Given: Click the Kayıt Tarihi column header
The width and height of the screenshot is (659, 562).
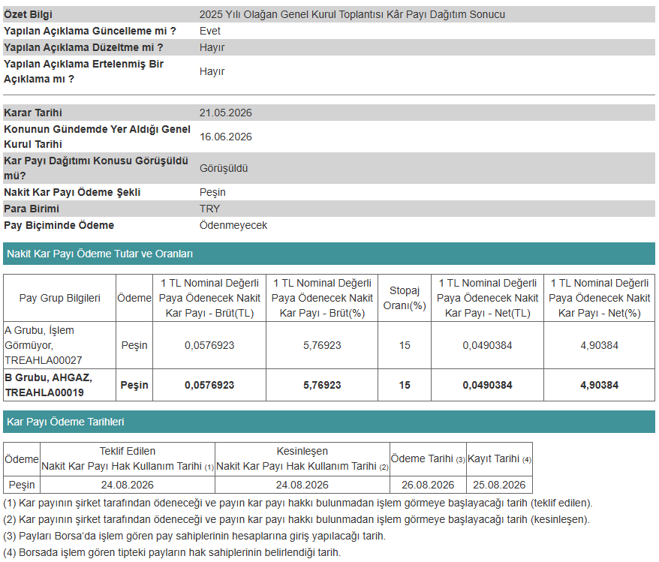Looking at the screenshot, I should tap(499, 458).
